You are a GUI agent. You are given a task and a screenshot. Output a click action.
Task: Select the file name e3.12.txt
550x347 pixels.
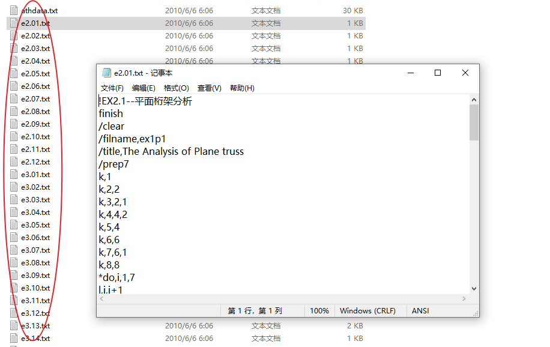35,313
